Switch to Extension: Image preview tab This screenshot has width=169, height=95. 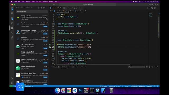pos(73,8)
